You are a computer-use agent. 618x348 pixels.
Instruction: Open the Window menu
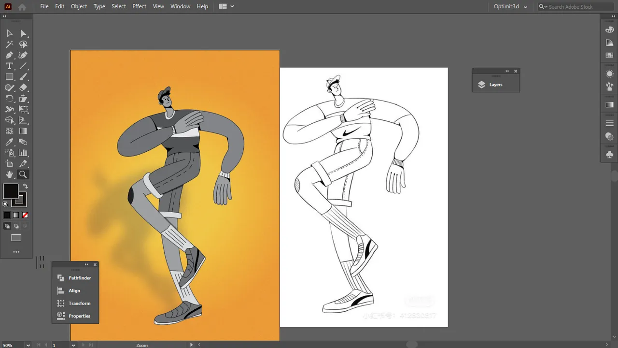[x=181, y=6]
